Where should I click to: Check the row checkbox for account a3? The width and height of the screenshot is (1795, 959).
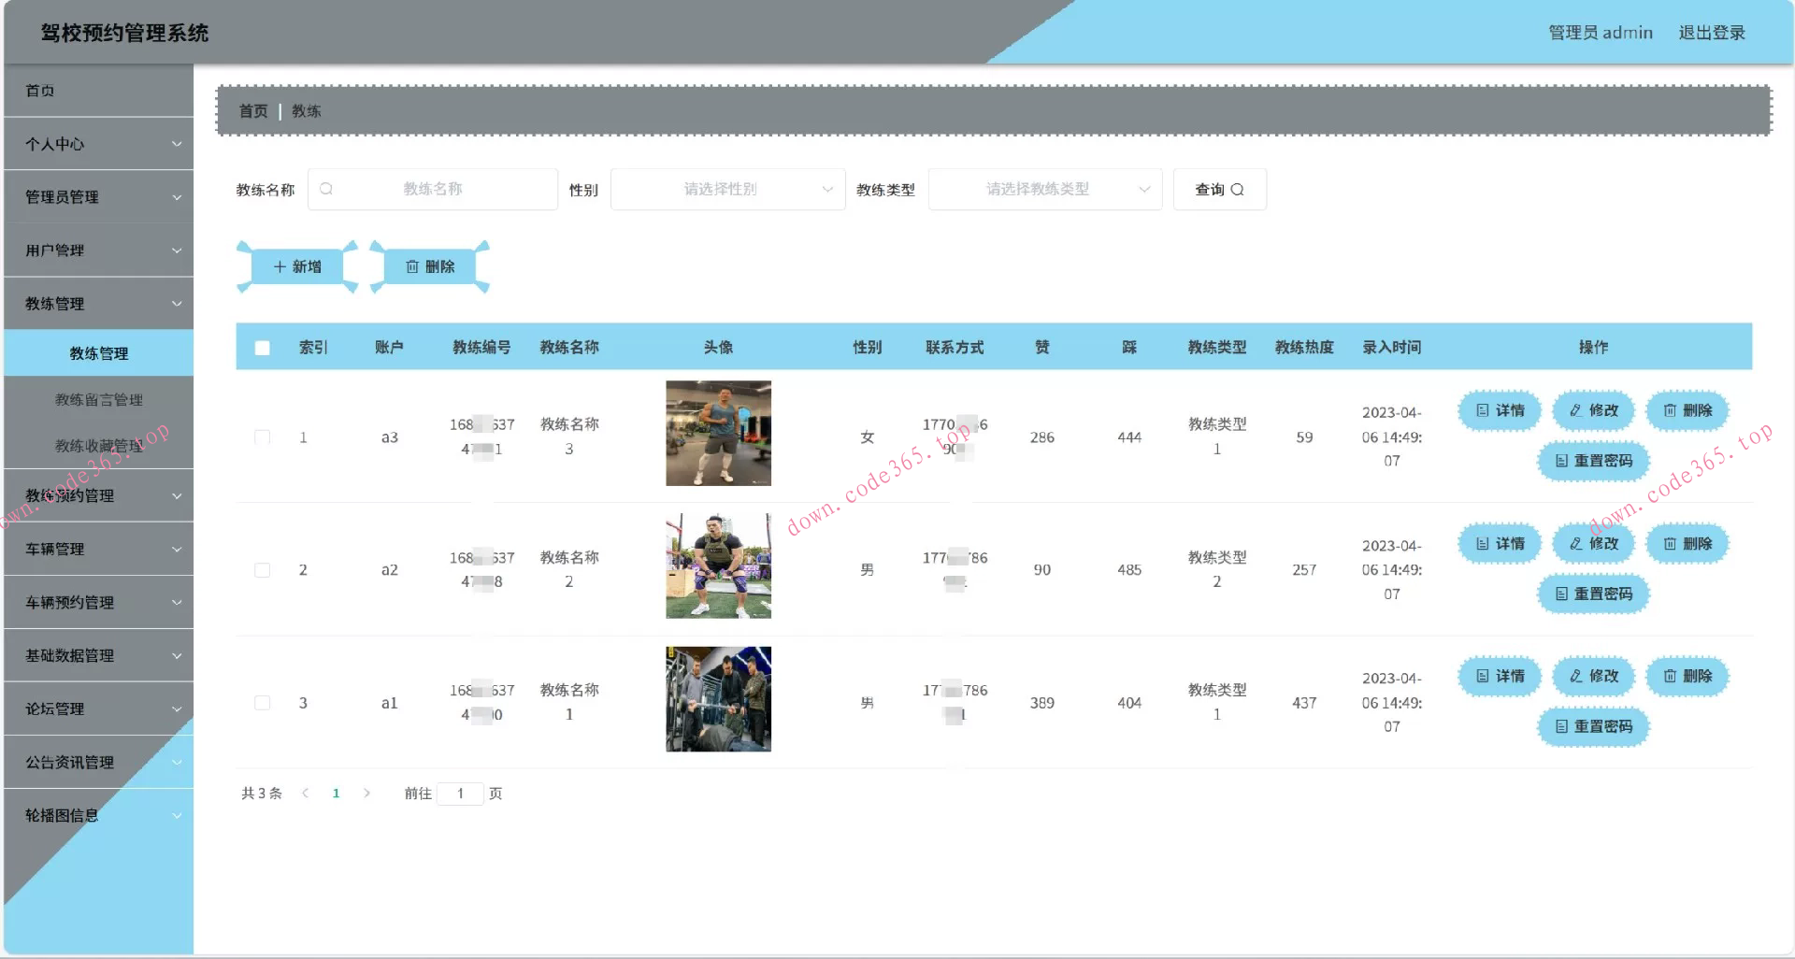[263, 437]
